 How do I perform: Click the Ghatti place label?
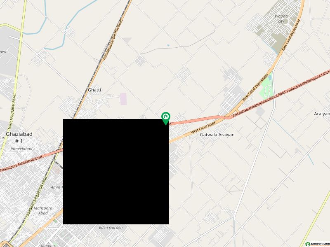click(x=94, y=90)
